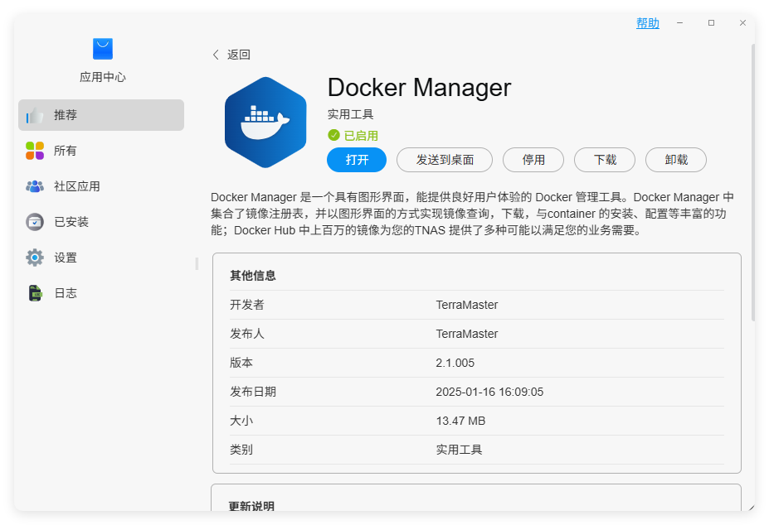Screen dimensions: 769x525
Task: Click the colorful 所有 grid icon
Action: [x=35, y=150]
